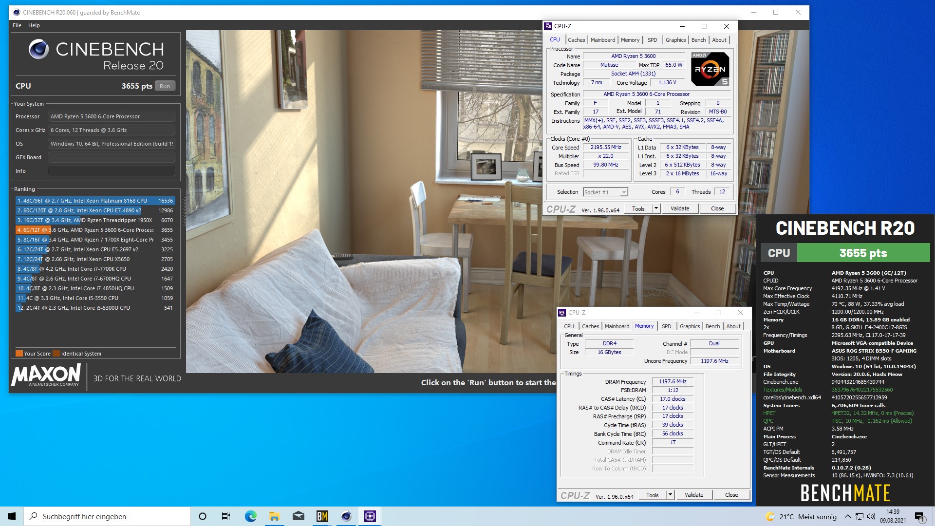Viewport: 935px width, 526px height.
Task: Open Bench tab in top CPU-Z window
Action: click(x=698, y=40)
